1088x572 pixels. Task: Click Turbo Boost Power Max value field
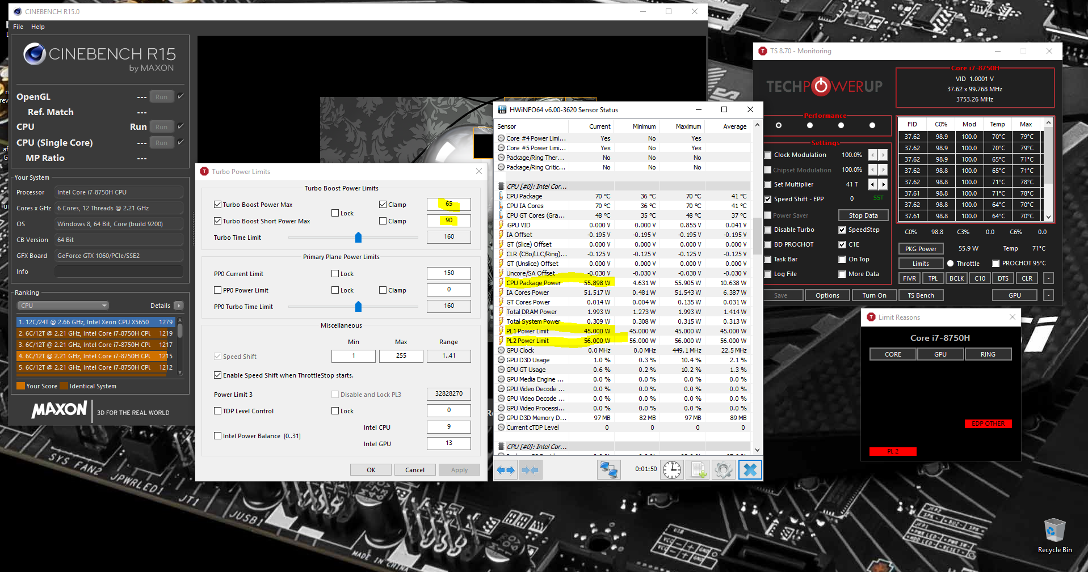click(449, 204)
